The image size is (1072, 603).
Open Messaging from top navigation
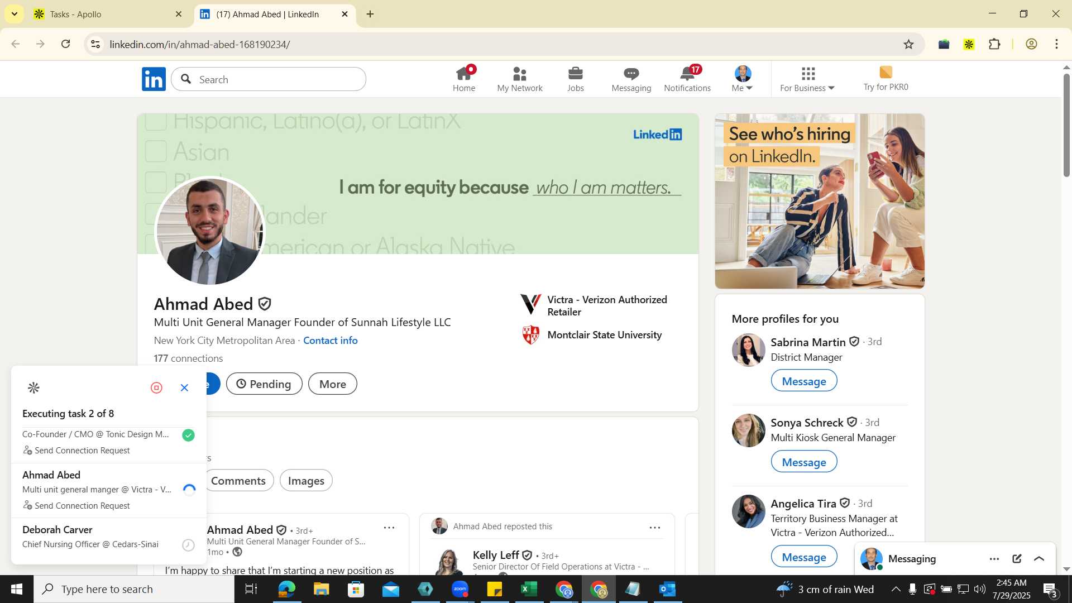631,79
